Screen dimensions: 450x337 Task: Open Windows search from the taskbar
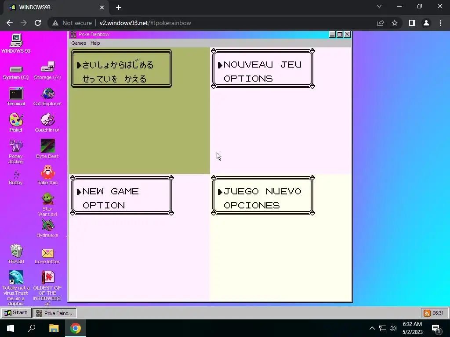point(32,328)
